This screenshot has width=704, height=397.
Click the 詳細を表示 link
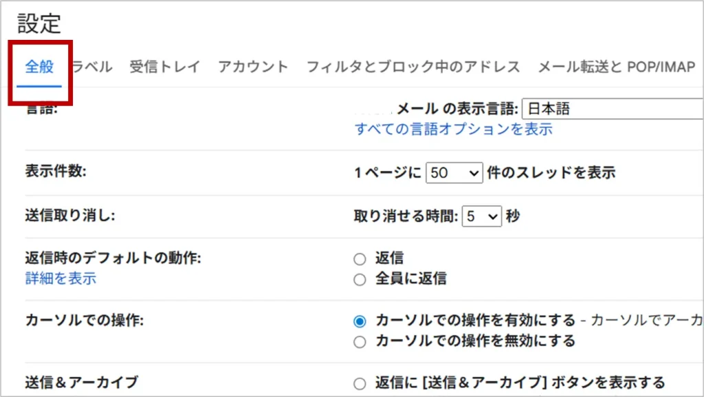point(60,278)
